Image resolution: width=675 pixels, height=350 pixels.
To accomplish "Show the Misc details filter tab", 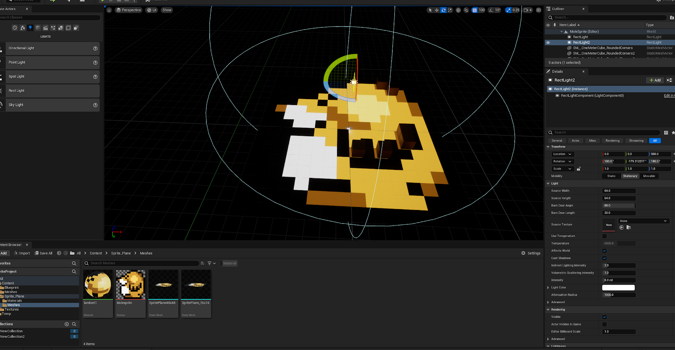I will pyautogui.click(x=592, y=141).
